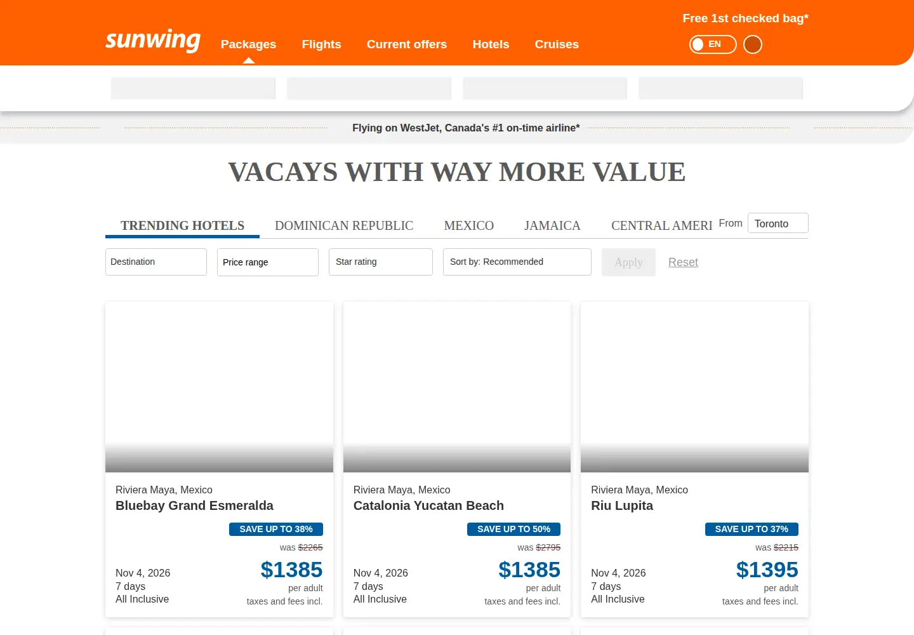Click the SAVE UP TO 50% badge

[x=514, y=529]
